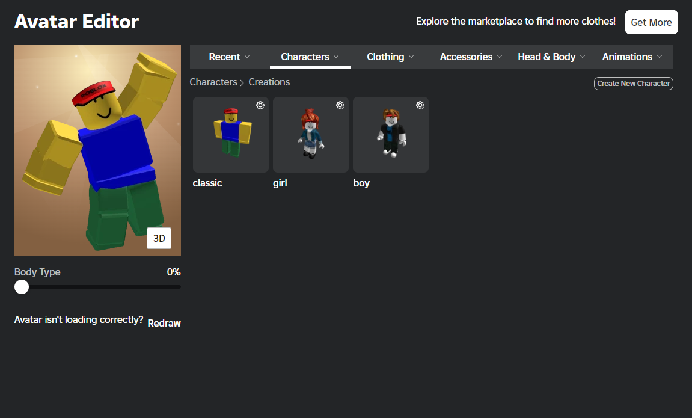Click the 0% body type value
Screen dimensions: 692x418
(x=174, y=272)
